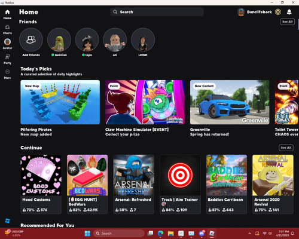Click 'New map added' caption
The height and width of the screenshot is (239, 299).
36,134
